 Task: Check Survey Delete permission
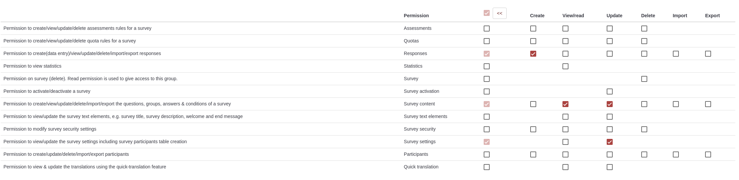pos(644,79)
